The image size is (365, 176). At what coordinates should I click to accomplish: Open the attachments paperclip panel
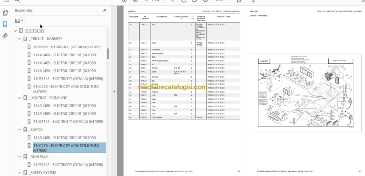[x=5, y=36]
